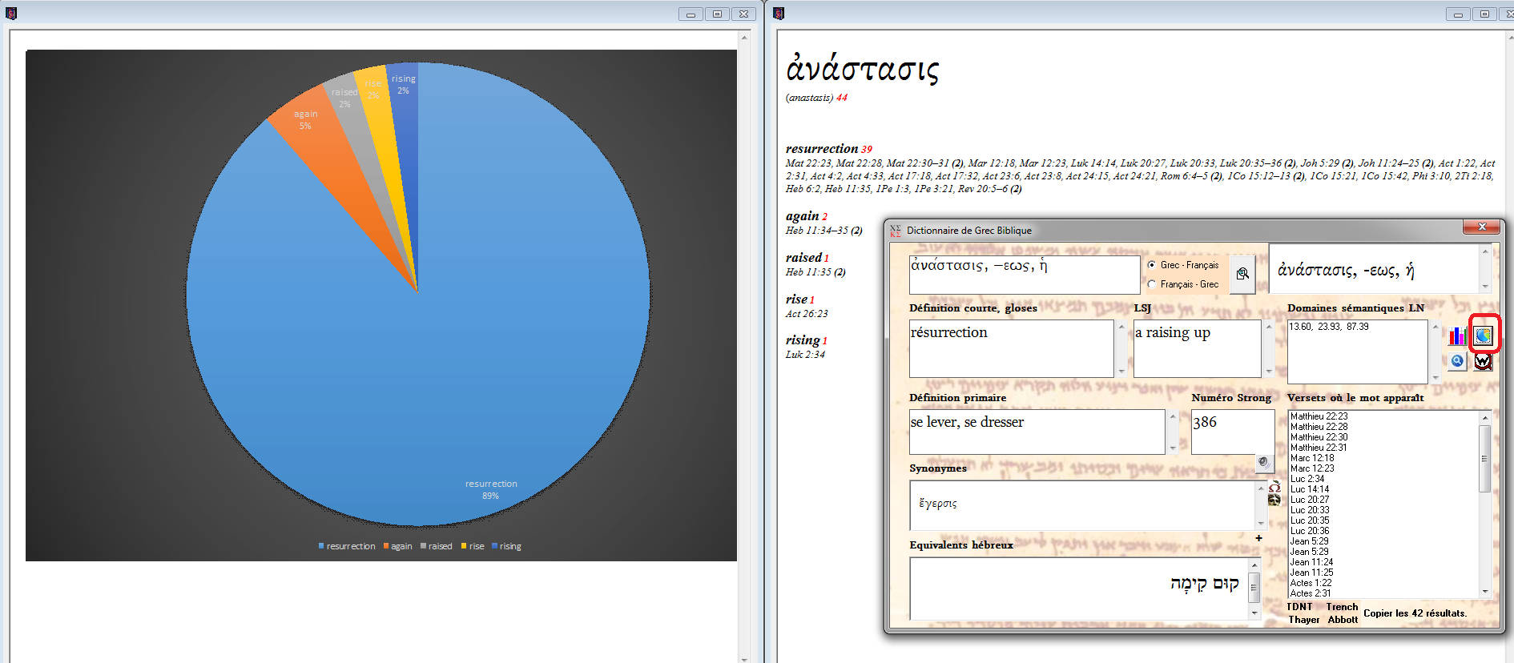
Task: Select verse Matthieu 22:31 in list
Action: coord(1319,448)
